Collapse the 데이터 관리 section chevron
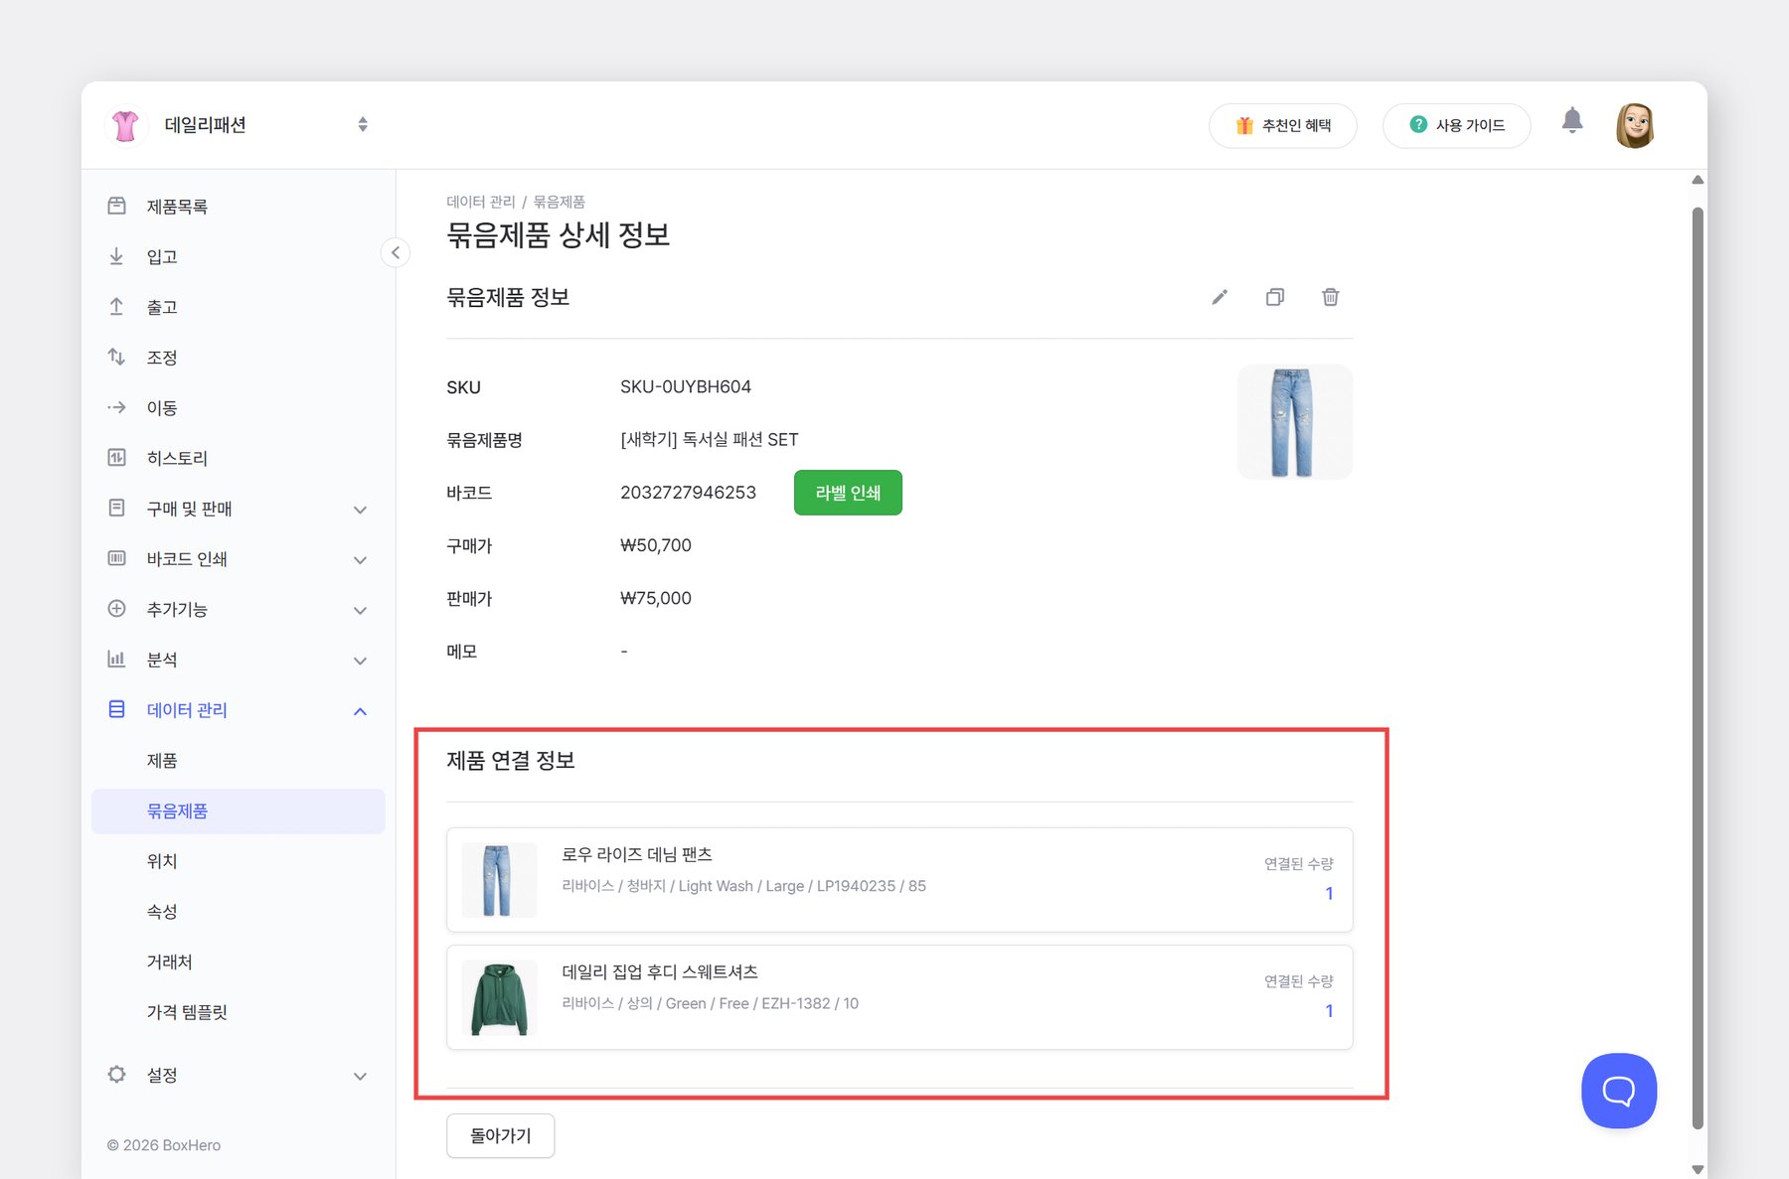1789x1179 pixels. (360, 710)
